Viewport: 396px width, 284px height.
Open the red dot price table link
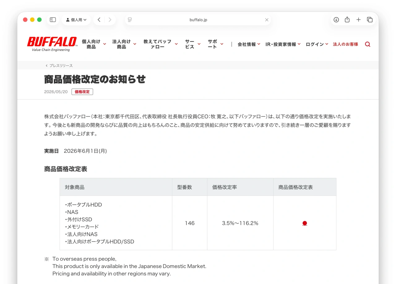click(x=305, y=223)
